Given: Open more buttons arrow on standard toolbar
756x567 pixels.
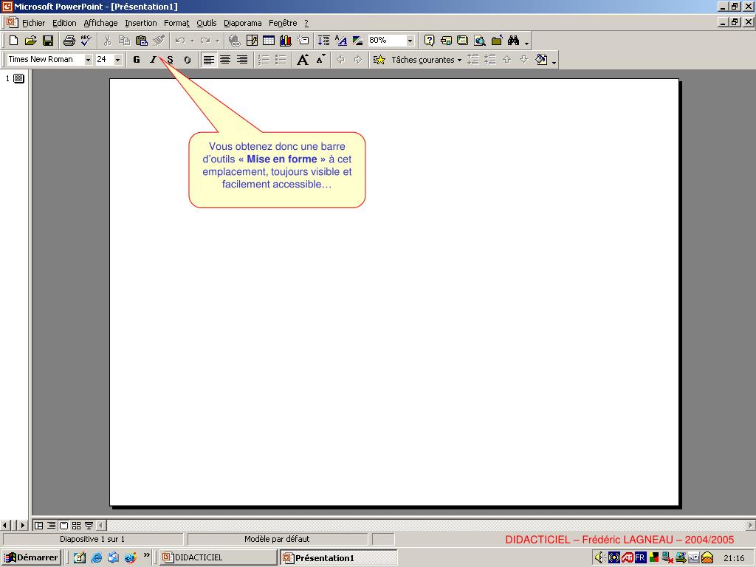Looking at the screenshot, I should click(527, 42).
